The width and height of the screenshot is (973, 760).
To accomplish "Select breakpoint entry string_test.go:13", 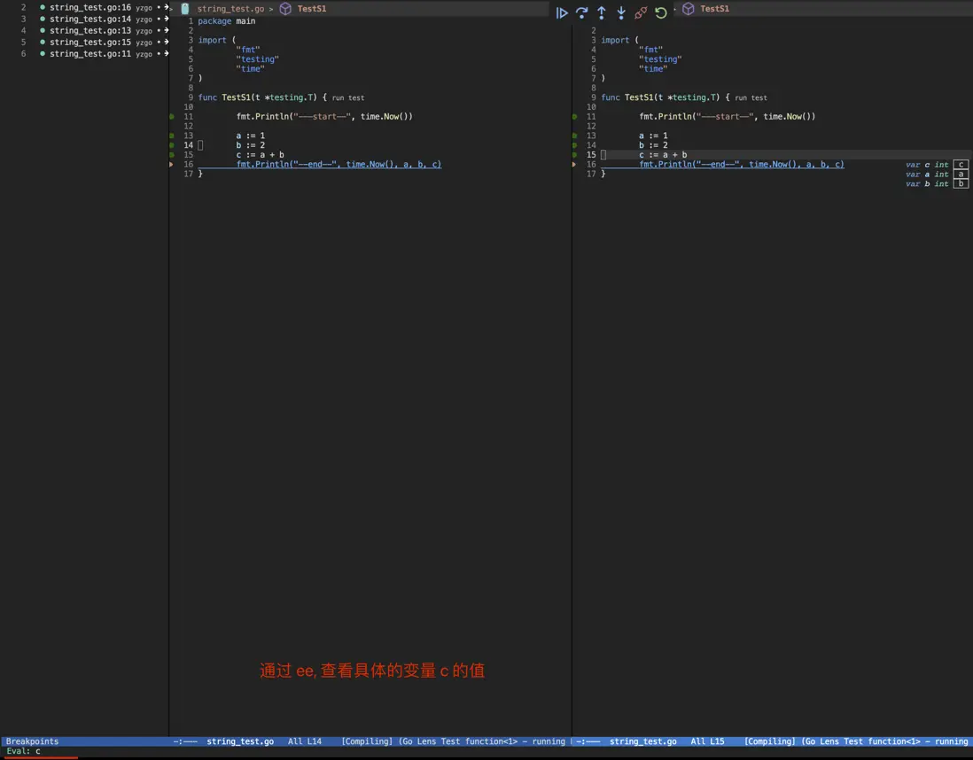I will coord(90,31).
